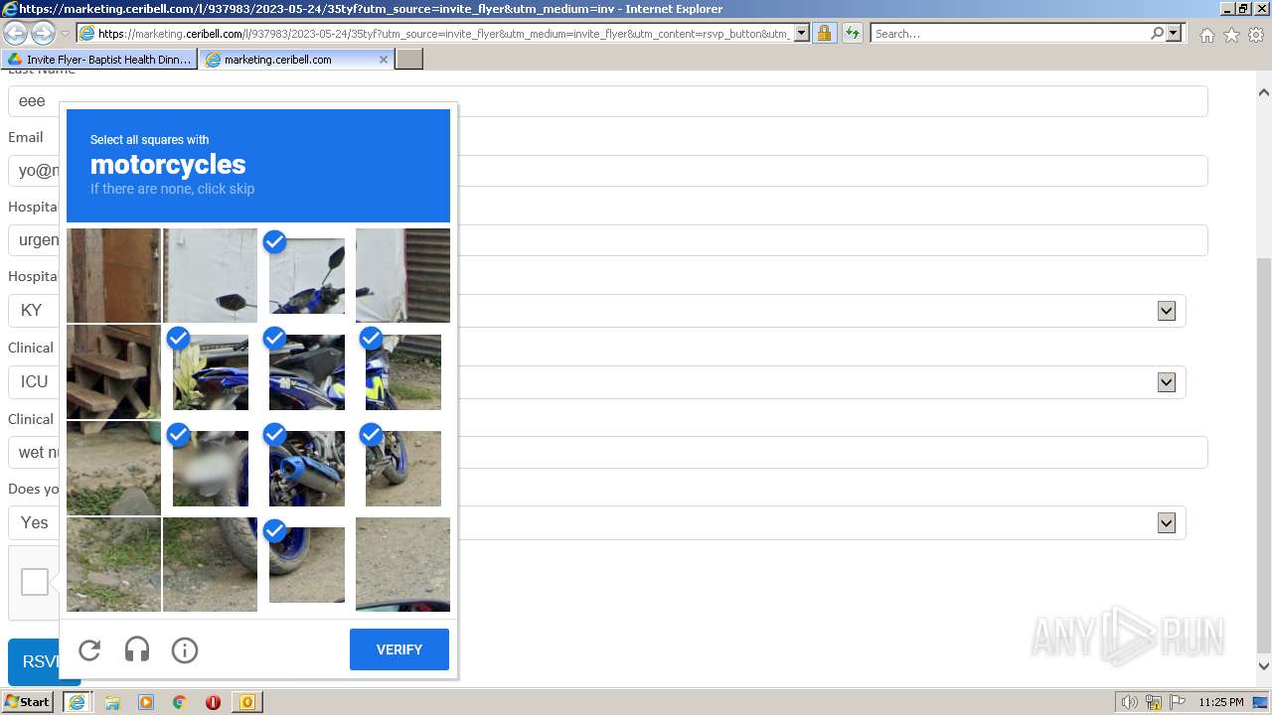Open Action Center flag tray icon

coord(1177,702)
